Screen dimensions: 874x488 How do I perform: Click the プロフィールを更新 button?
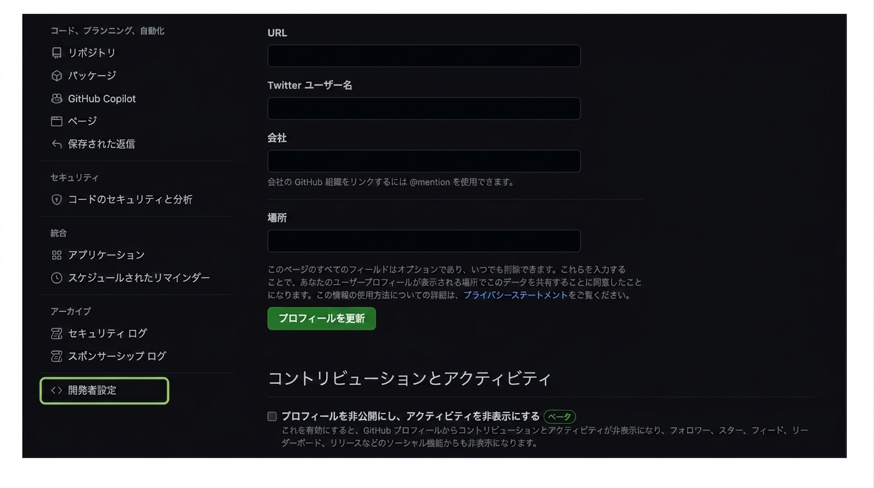322,318
